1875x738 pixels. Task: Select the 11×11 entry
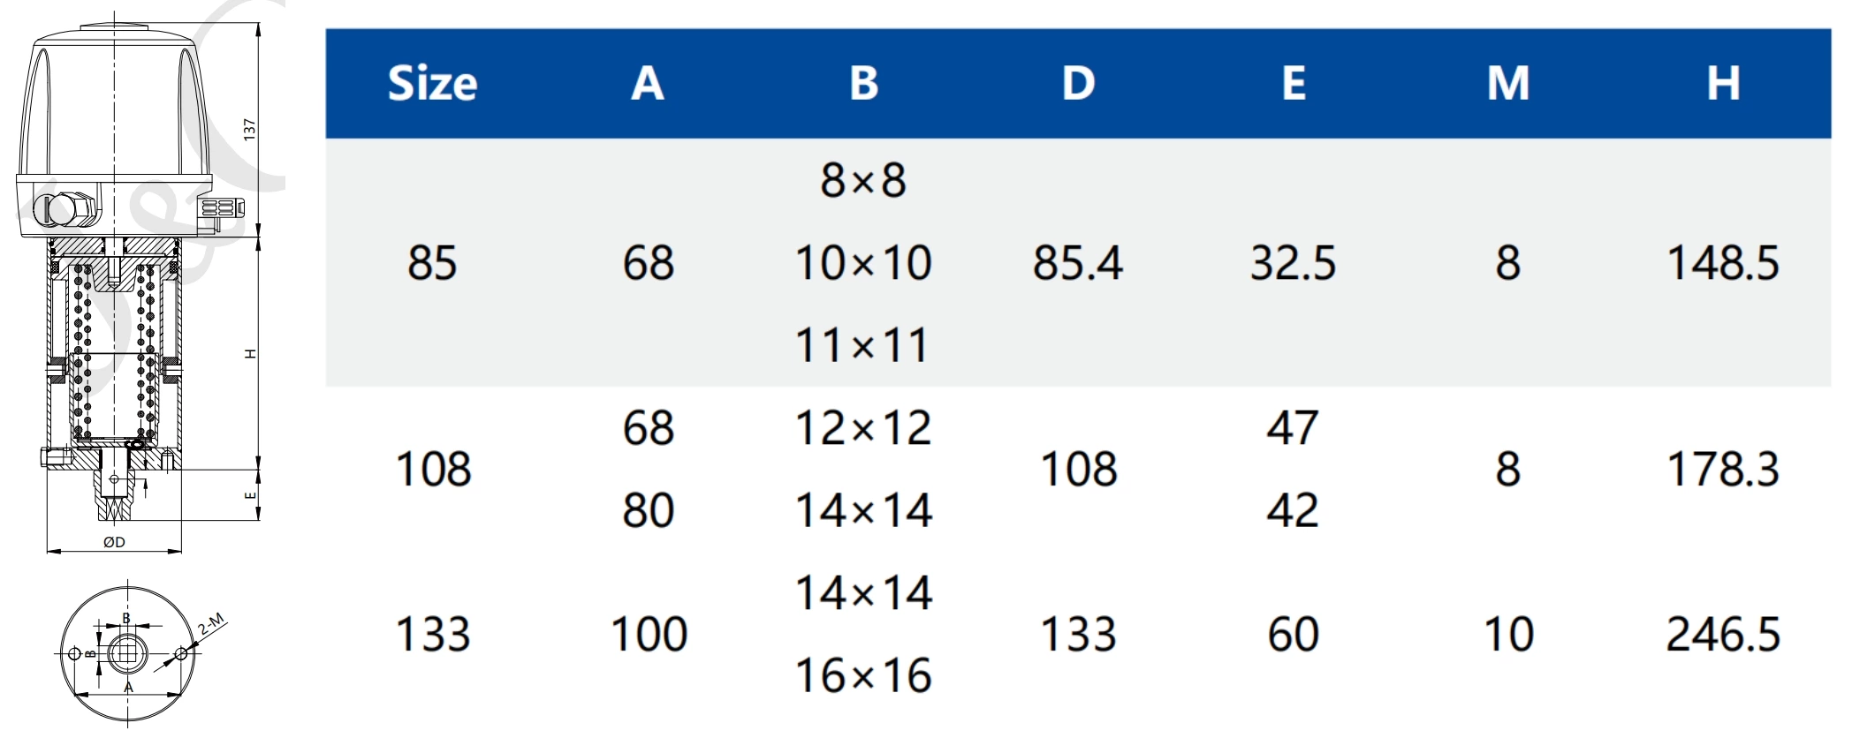pos(863,345)
